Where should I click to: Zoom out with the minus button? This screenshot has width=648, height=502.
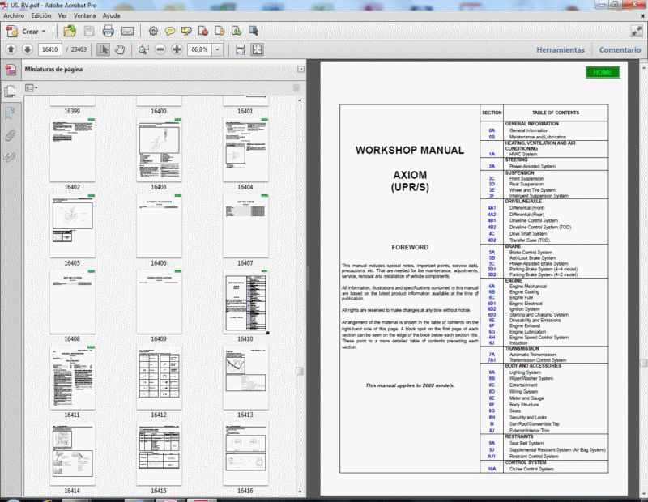point(160,49)
